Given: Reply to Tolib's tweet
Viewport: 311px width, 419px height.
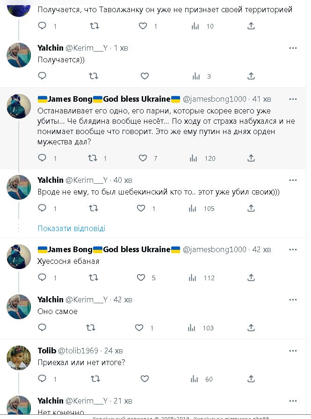Looking at the screenshot, I should click(42, 379).
